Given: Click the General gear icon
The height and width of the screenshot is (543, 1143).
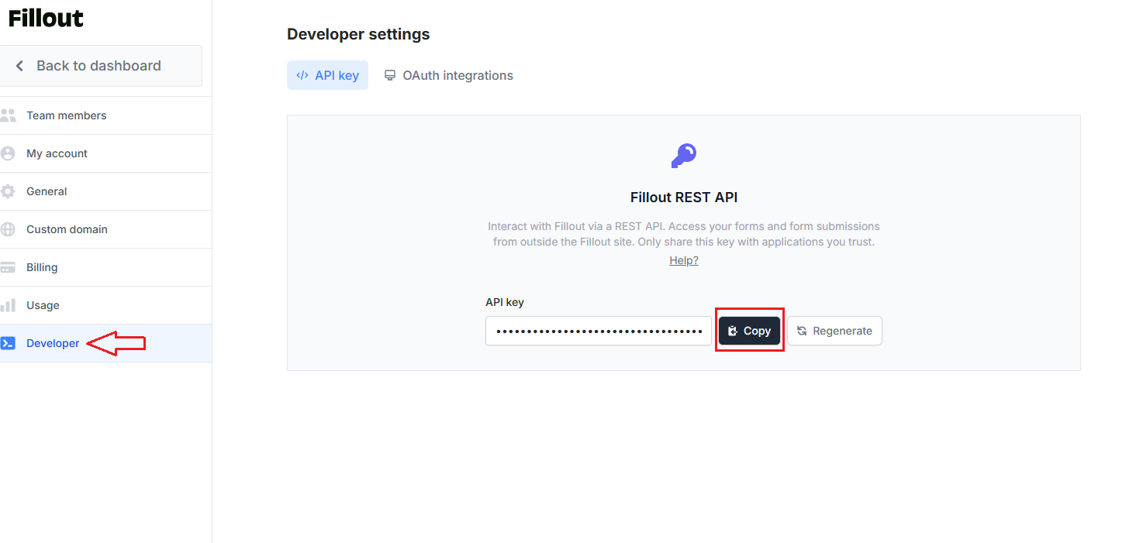Looking at the screenshot, I should click(x=8, y=191).
